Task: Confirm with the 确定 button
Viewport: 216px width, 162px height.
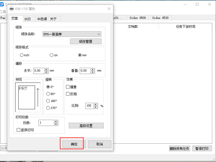Action: (x=74, y=144)
